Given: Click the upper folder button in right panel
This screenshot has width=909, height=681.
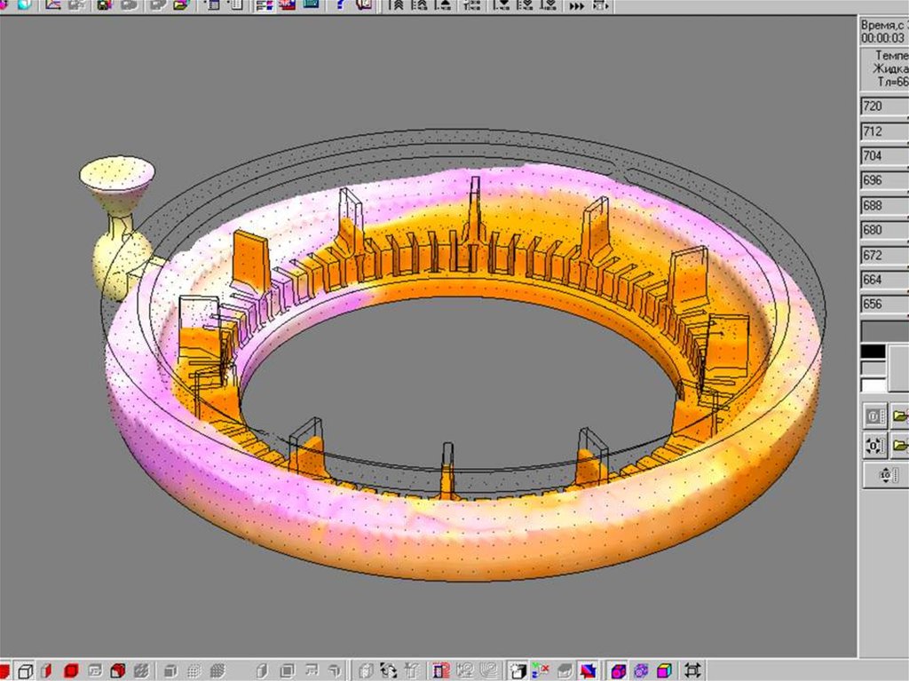Looking at the screenshot, I should (x=900, y=416).
